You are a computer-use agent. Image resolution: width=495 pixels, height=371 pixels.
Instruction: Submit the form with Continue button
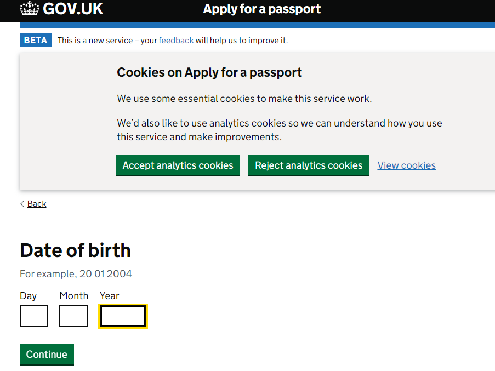click(x=47, y=354)
